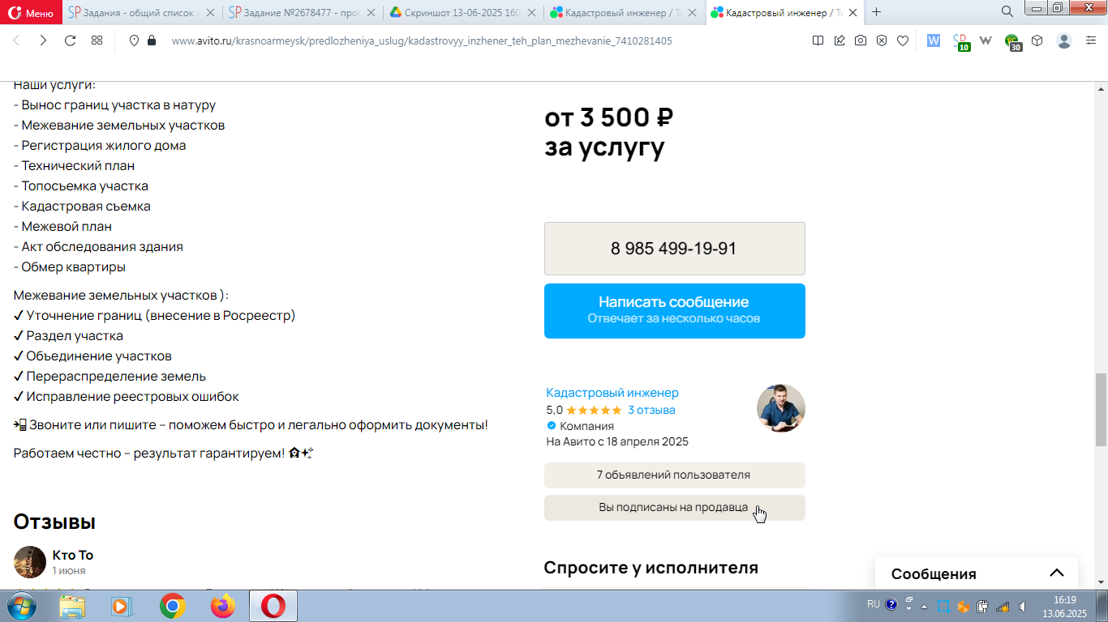The height and width of the screenshot is (622, 1108).
Task: Open Opera reader mode book icon
Action: coord(818,40)
